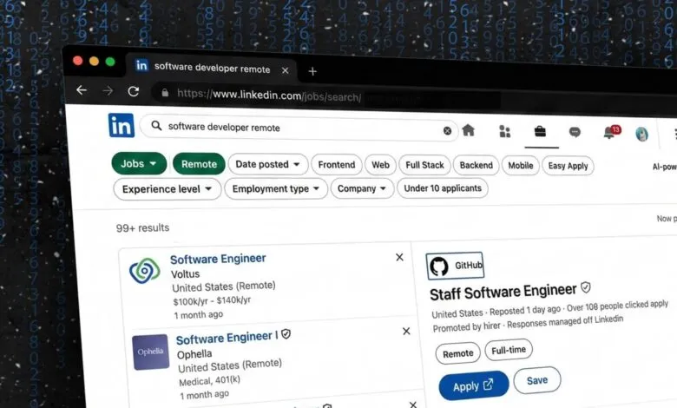
Task: Click the Remote tag on GitHub job
Action: coord(457,353)
